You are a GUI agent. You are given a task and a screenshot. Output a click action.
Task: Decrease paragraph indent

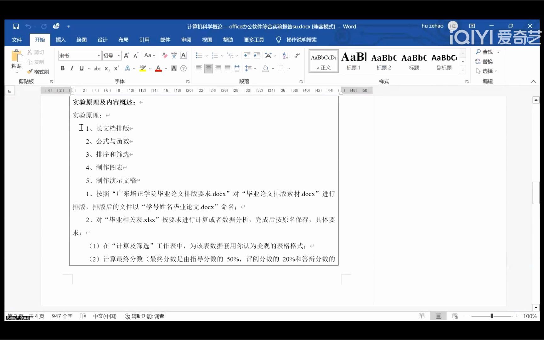[247, 55]
